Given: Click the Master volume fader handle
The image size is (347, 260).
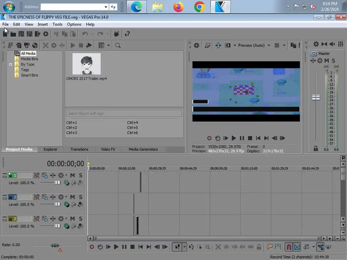Looking at the screenshot, I should pos(316,97).
